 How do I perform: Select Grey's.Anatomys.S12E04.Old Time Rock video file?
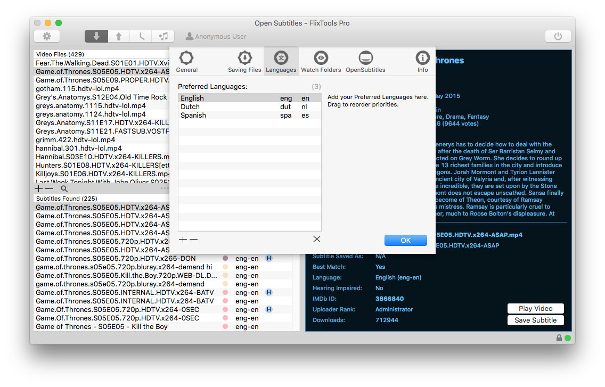point(102,97)
